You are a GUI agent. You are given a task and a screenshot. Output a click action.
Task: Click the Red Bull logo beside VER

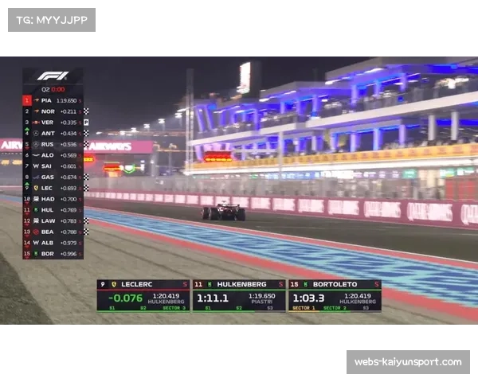click(36, 123)
